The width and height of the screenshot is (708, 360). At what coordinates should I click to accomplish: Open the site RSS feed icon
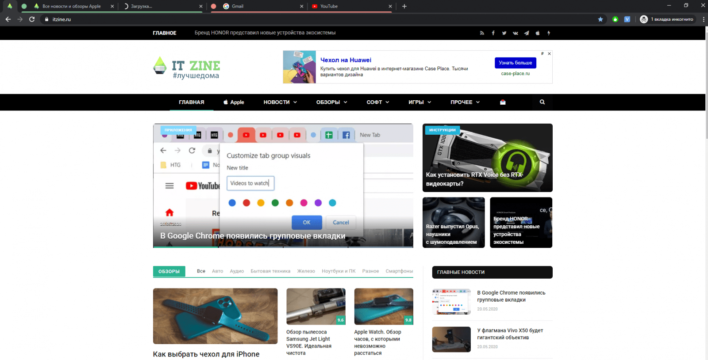(482, 33)
